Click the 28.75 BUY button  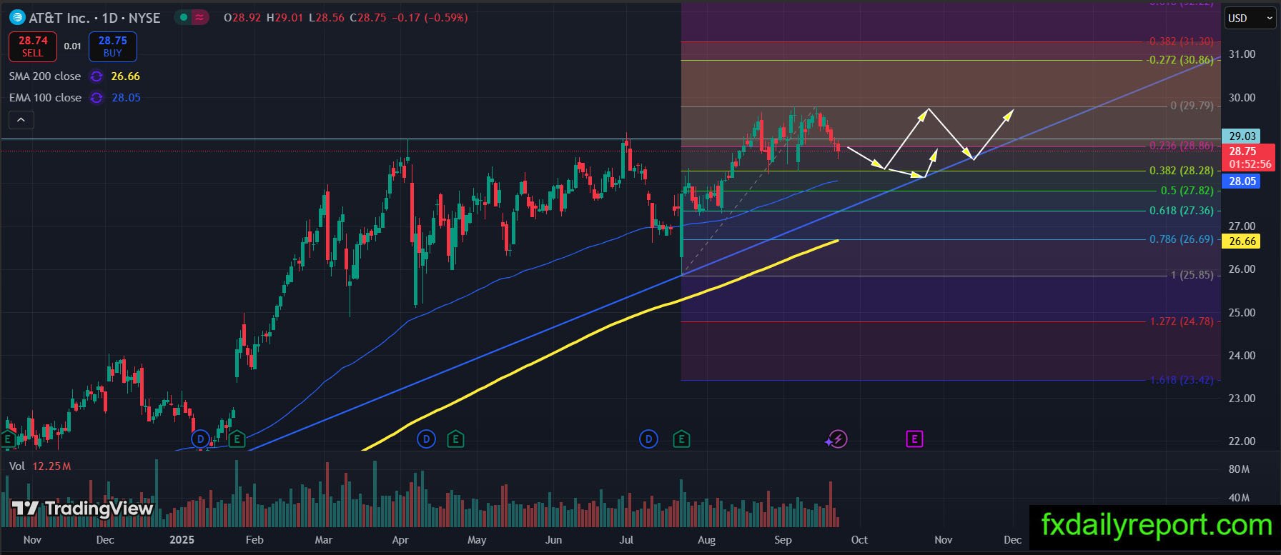(x=113, y=46)
